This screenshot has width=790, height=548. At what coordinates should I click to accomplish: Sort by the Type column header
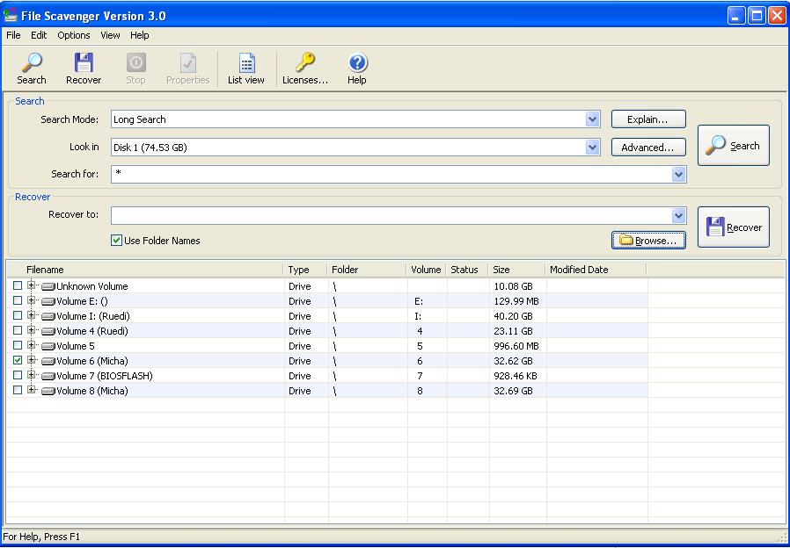click(305, 270)
